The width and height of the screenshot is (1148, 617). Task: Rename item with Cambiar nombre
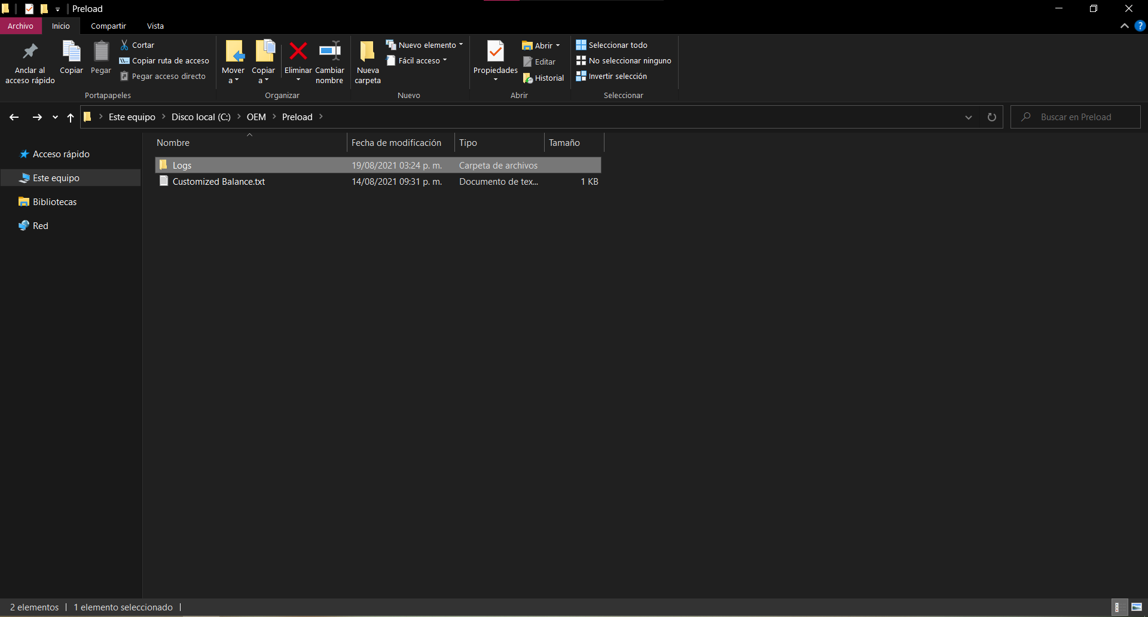pos(329,63)
